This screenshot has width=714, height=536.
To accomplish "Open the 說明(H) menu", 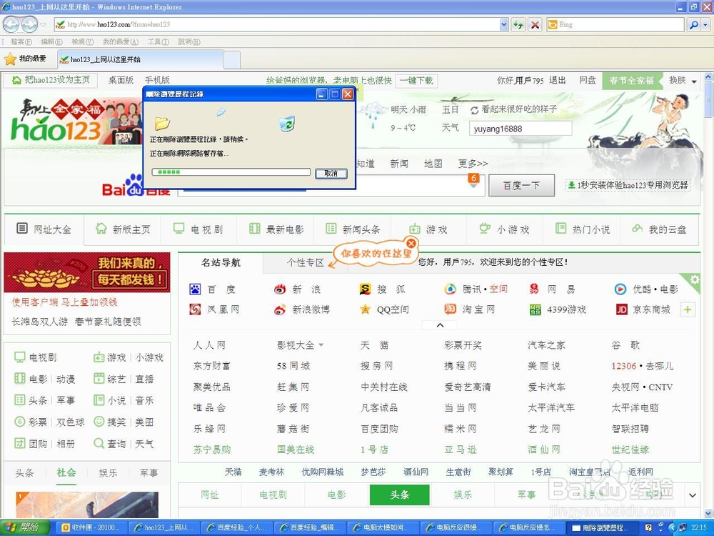I will 189,42.
